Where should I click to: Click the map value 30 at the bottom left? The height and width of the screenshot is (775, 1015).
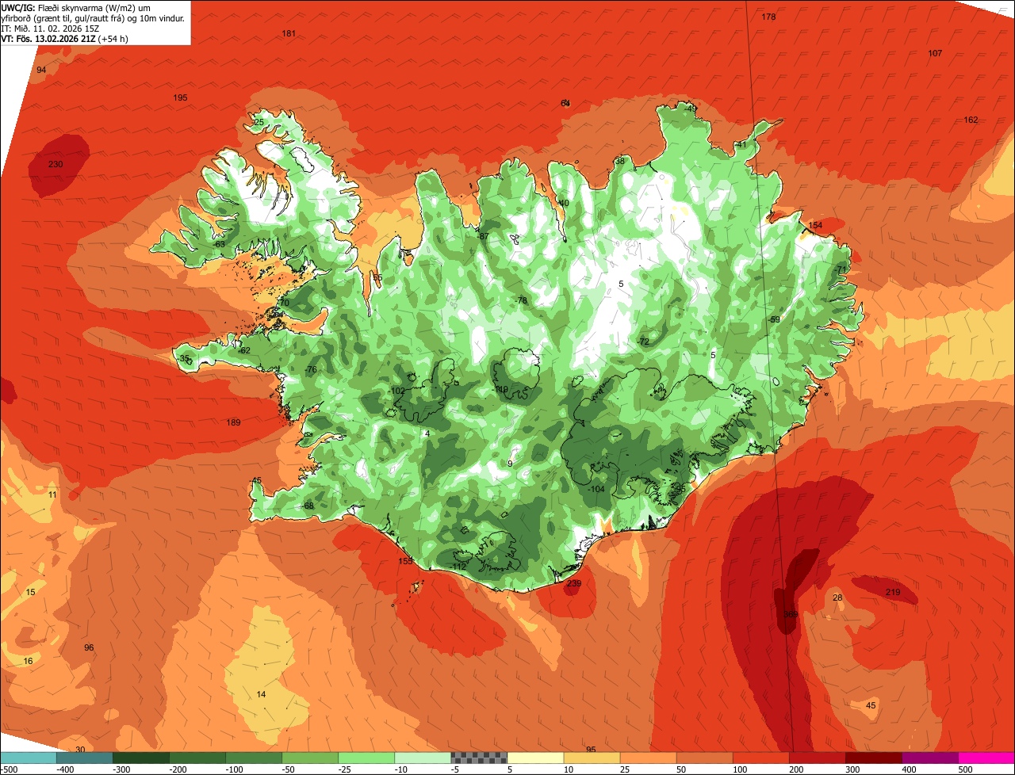coord(80,750)
